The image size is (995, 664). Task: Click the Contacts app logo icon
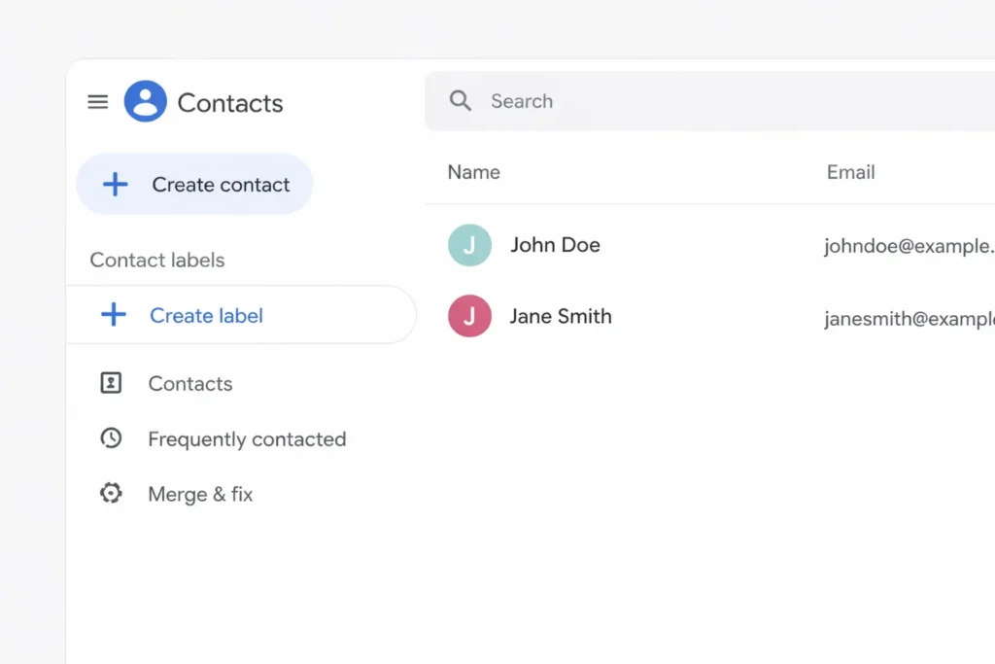tap(145, 101)
